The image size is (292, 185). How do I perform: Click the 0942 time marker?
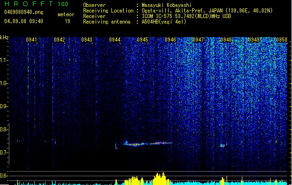[59, 40]
